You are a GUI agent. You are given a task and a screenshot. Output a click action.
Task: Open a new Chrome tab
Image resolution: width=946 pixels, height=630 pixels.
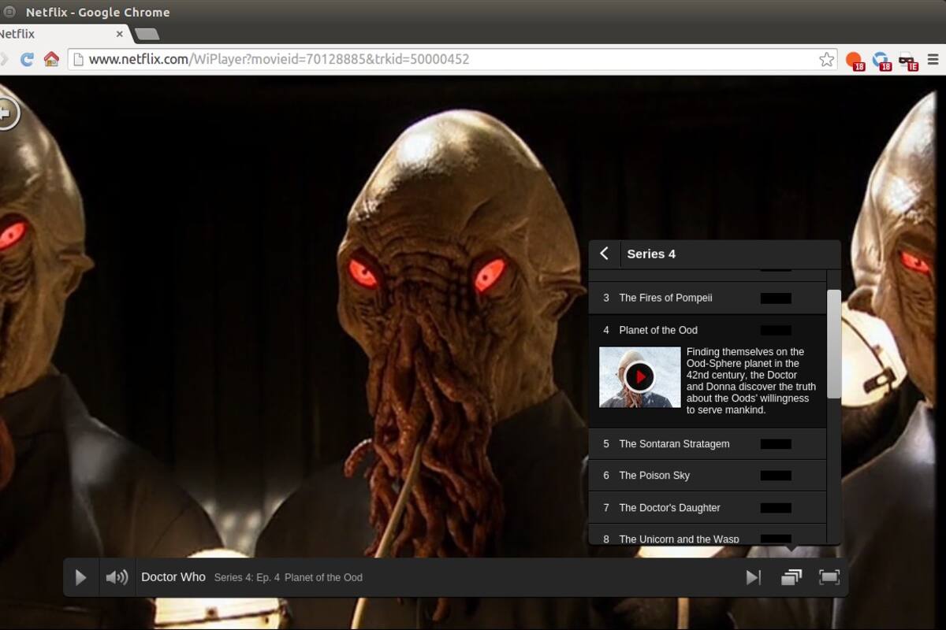coord(147,34)
